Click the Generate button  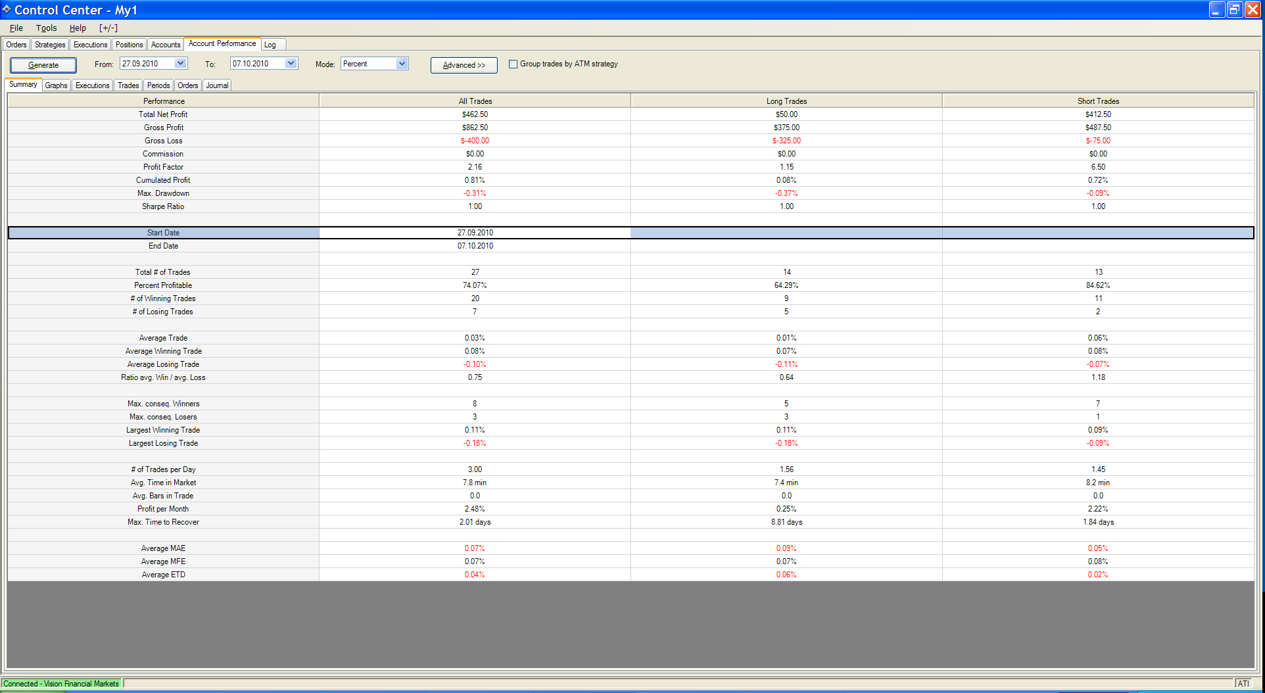(x=43, y=65)
